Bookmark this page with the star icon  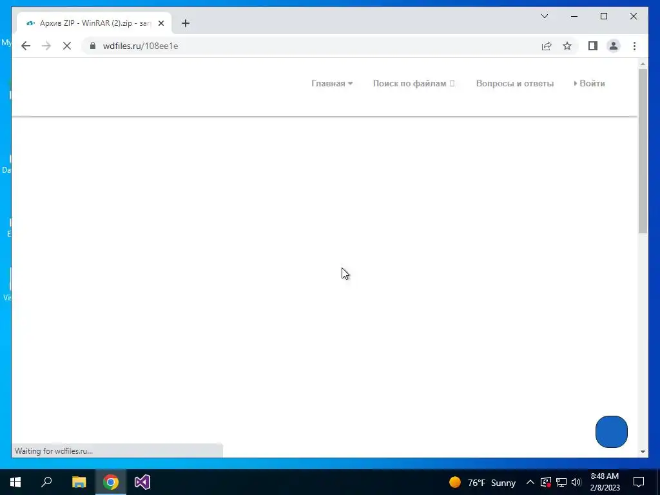tap(567, 46)
